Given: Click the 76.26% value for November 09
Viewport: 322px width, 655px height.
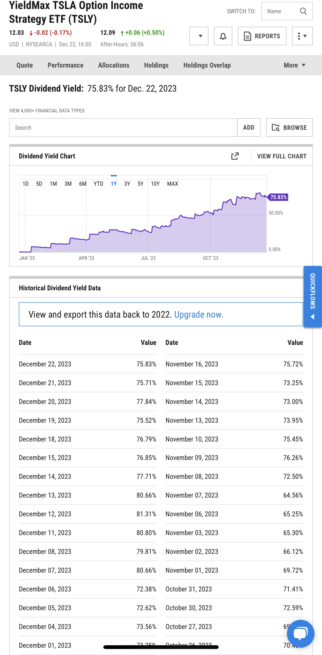Looking at the screenshot, I should 293,458.
